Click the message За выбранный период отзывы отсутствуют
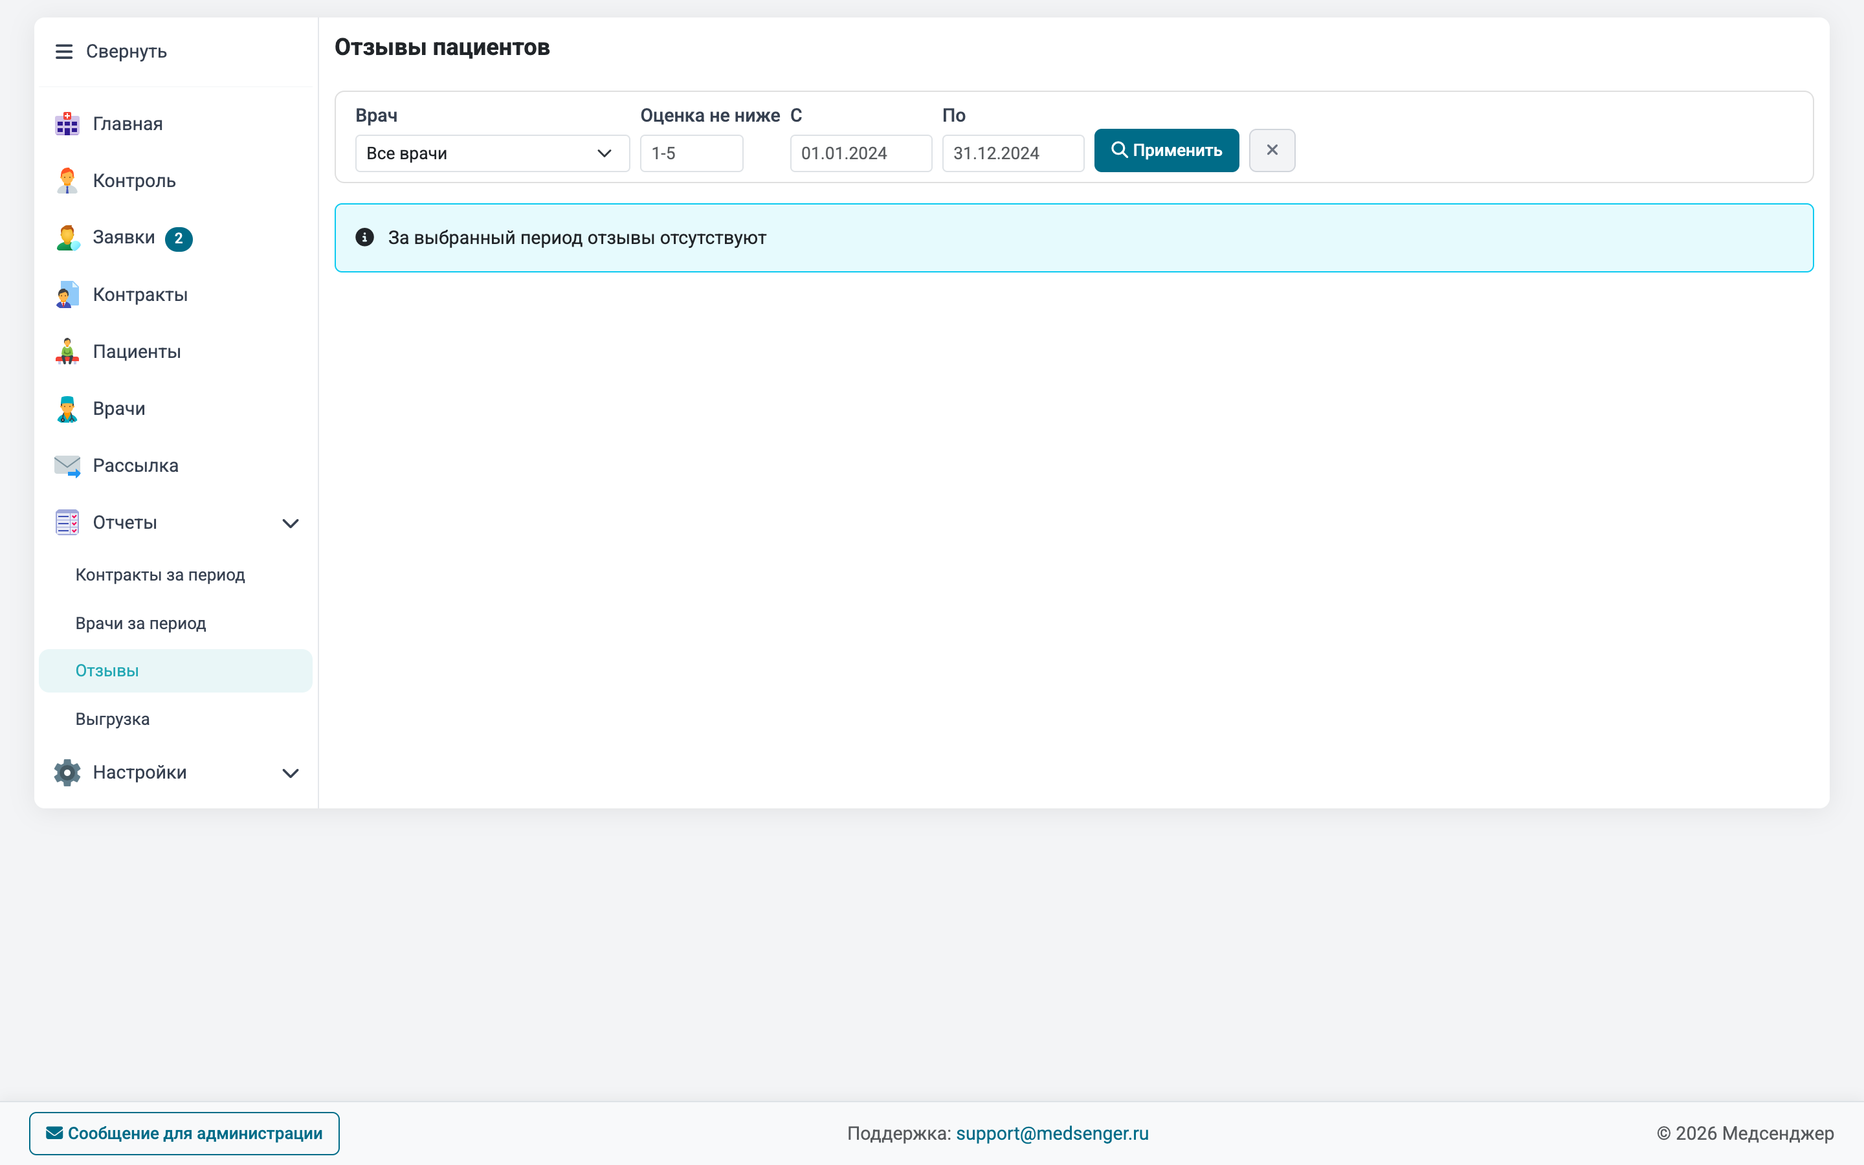The height and width of the screenshot is (1165, 1864). click(577, 238)
